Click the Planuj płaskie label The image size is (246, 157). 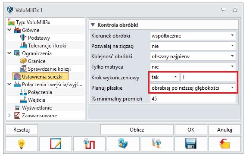107,88
